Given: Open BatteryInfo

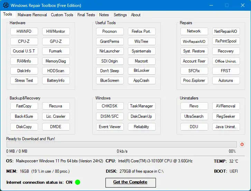Looking at the screenshot, I should coord(56,80).
